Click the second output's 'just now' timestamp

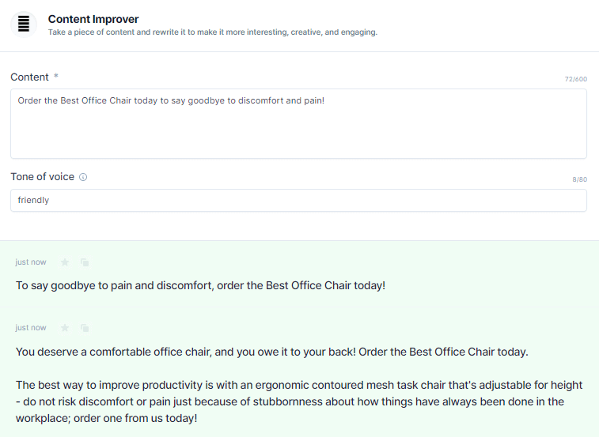click(31, 328)
